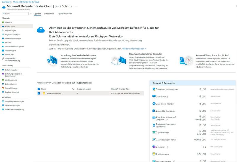Click info icon beside Container
Viewport: 237px width, 162px height.
[x=167, y=147]
